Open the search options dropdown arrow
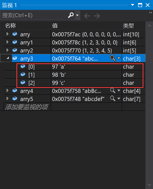The image size is (153, 189). click(x=78, y=15)
